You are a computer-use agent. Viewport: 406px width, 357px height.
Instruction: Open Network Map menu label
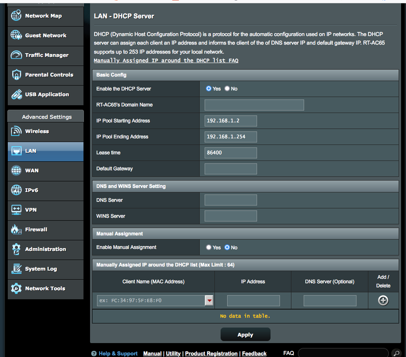click(43, 16)
